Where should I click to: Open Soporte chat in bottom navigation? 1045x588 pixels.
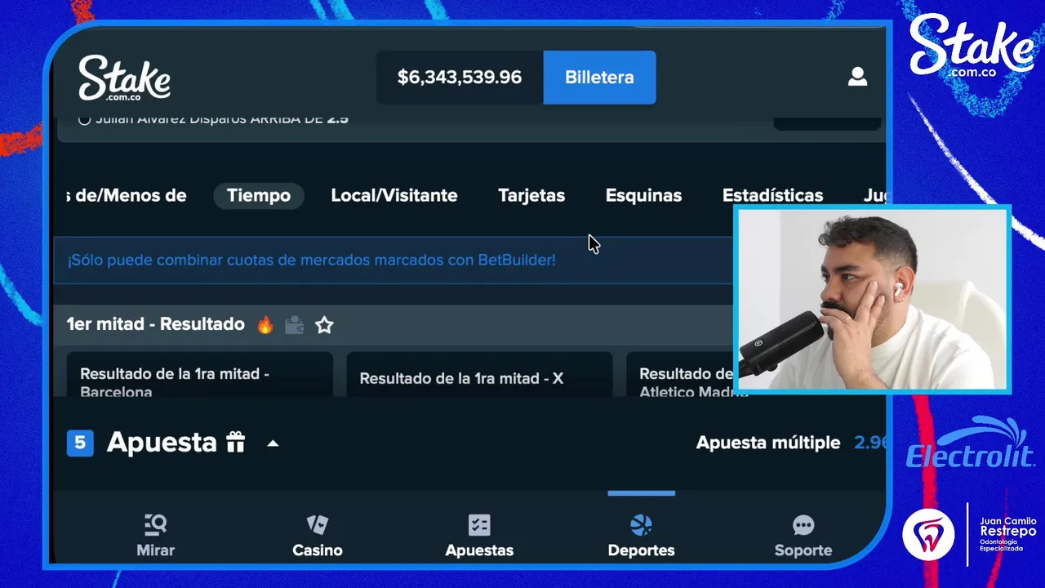tap(803, 536)
